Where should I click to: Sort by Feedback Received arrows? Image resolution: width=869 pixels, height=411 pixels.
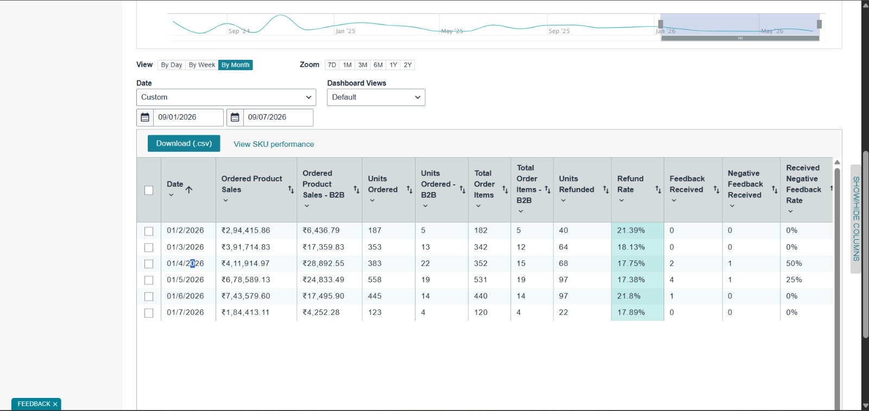716,190
